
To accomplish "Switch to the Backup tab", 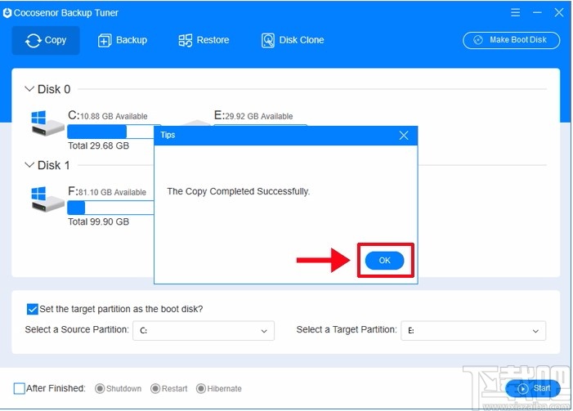I will 123,40.
